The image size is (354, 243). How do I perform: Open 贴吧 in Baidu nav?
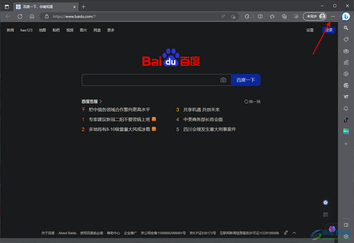56,30
